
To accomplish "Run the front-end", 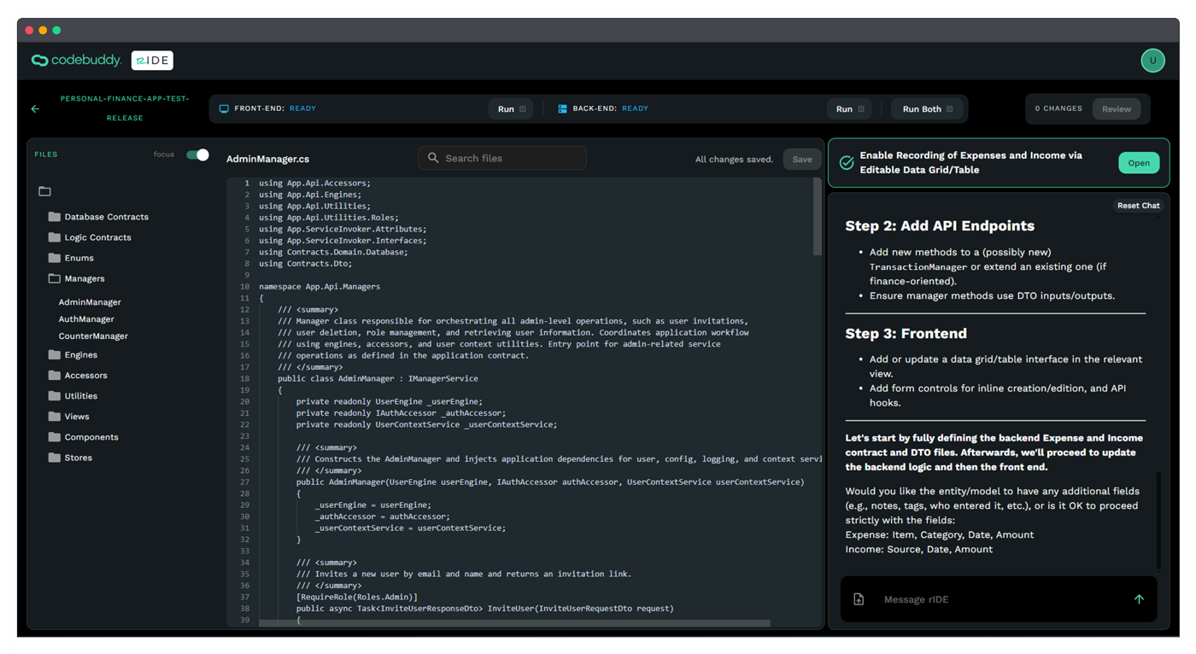I will pos(511,109).
